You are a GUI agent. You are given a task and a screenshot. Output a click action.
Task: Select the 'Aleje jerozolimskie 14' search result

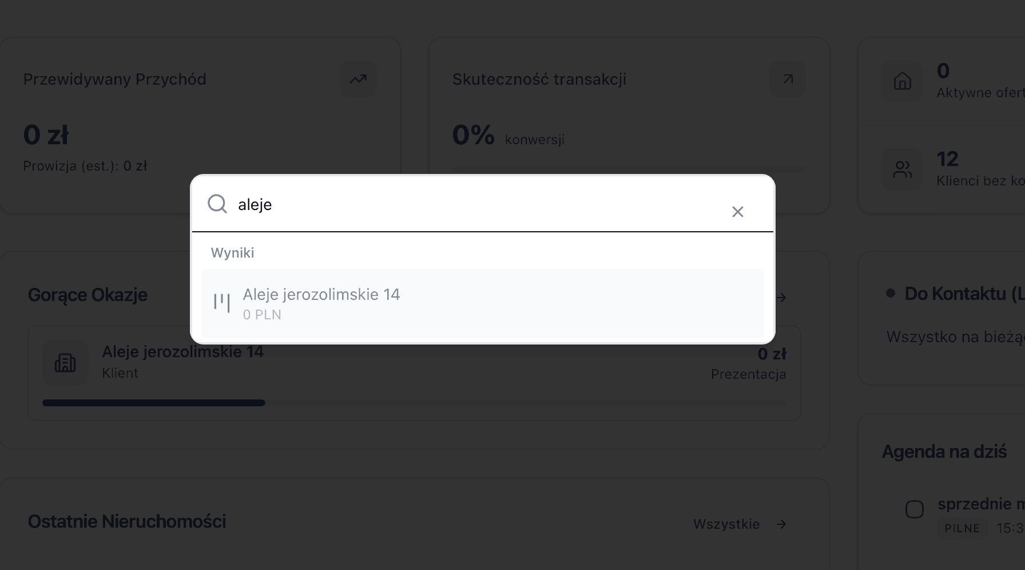[482, 303]
